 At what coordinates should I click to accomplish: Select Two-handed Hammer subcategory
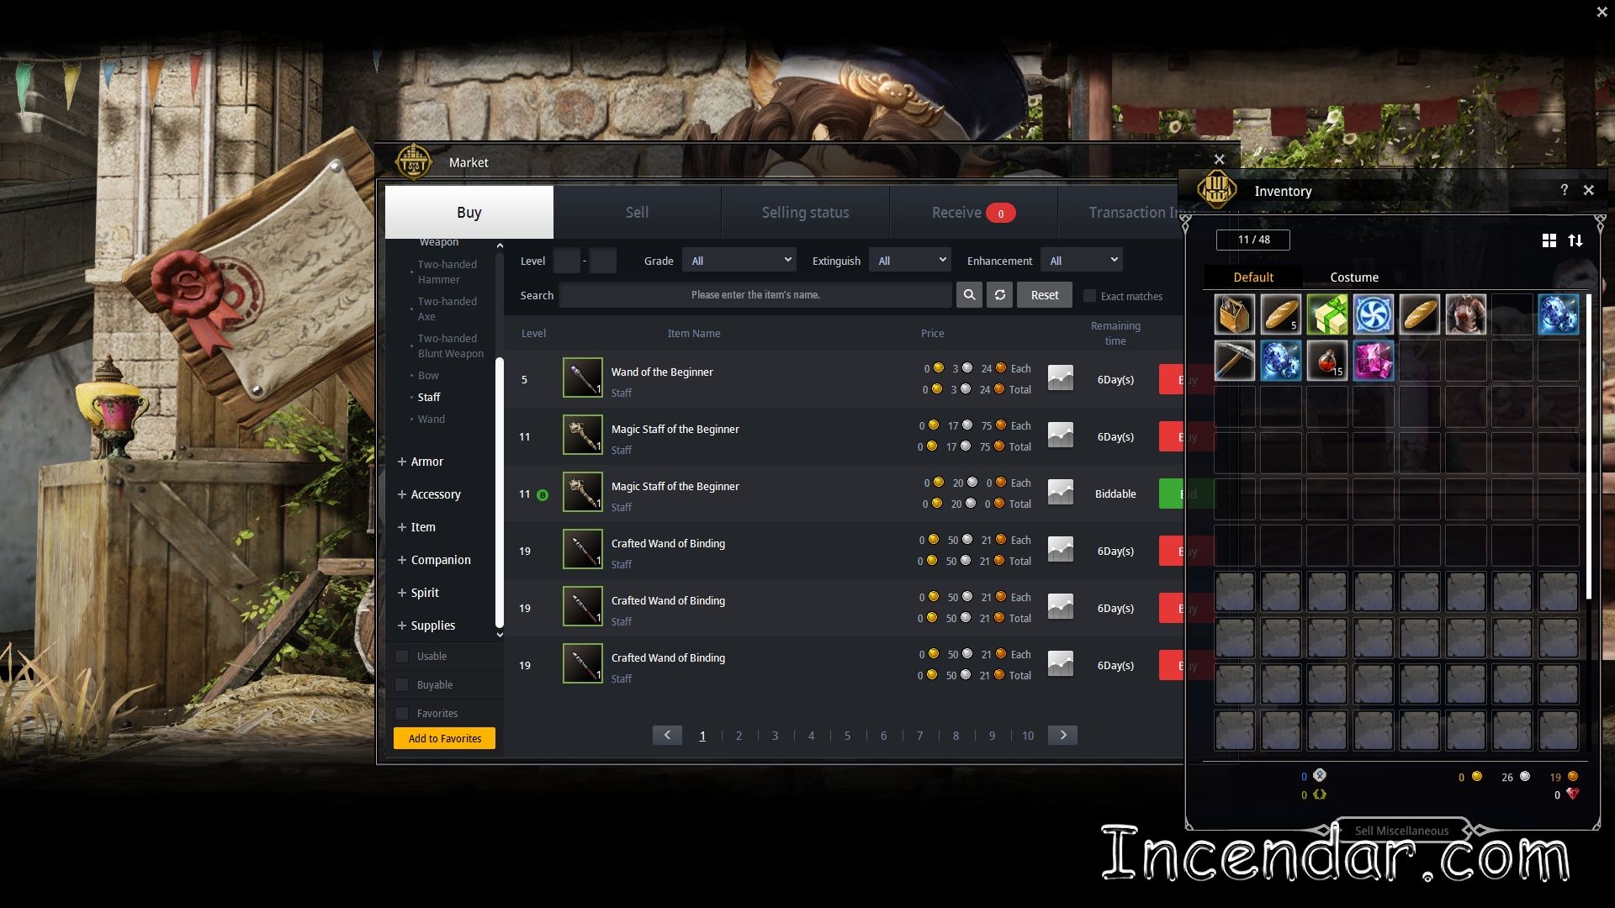(x=447, y=272)
